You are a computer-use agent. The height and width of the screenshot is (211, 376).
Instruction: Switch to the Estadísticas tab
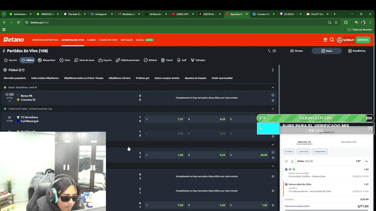coord(357,51)
